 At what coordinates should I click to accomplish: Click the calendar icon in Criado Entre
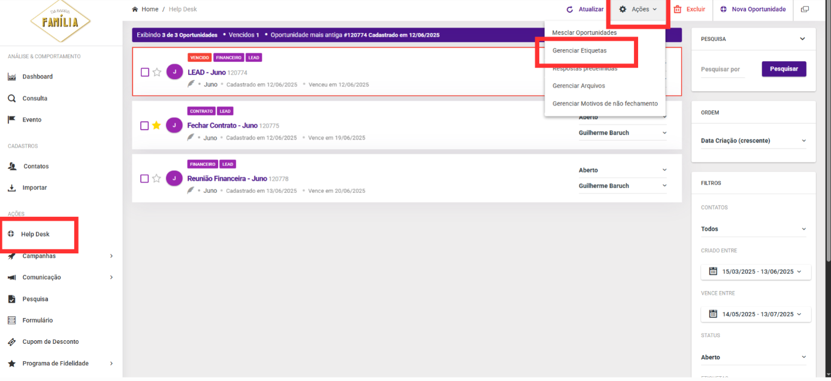pos(713,271)
